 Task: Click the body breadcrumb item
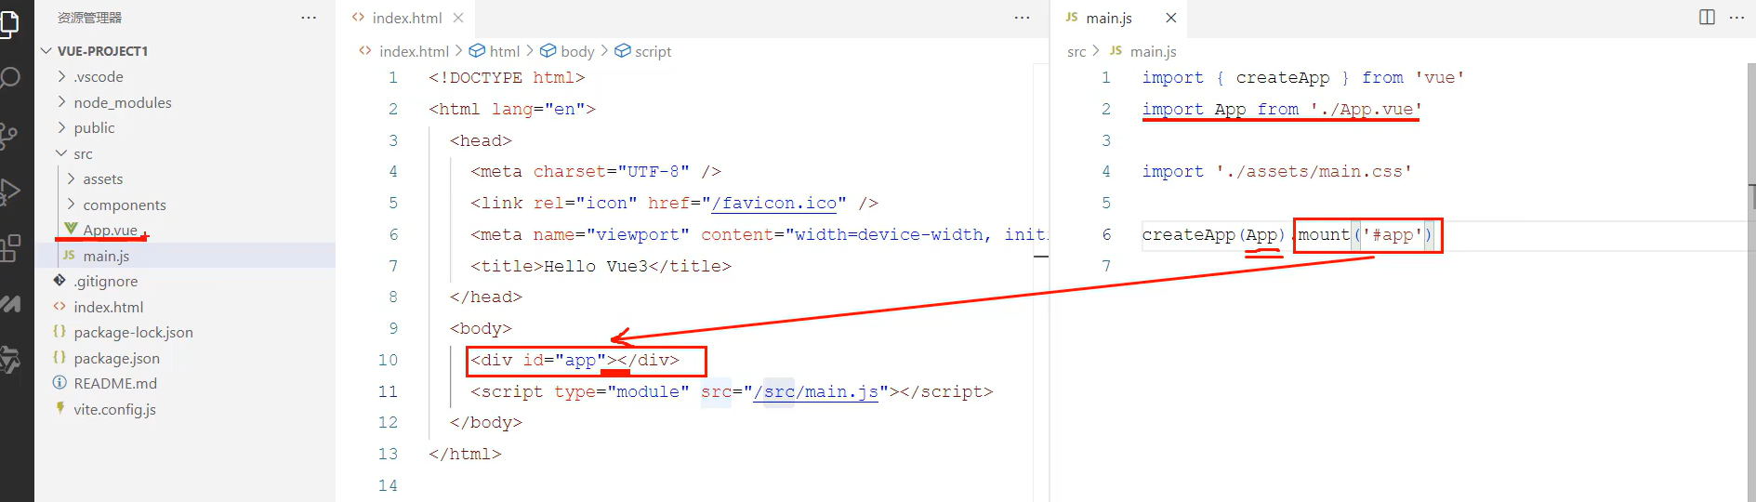tap(567, 51)
